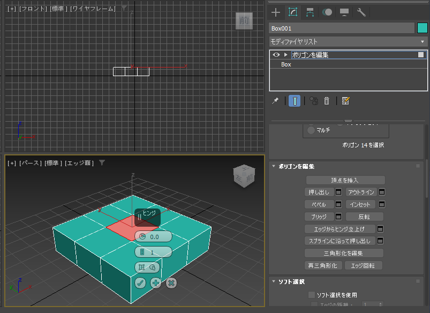Select the マルチ radio button
Image resolution: width=430 pixels, height=313 pixels.
coord(311,130)
